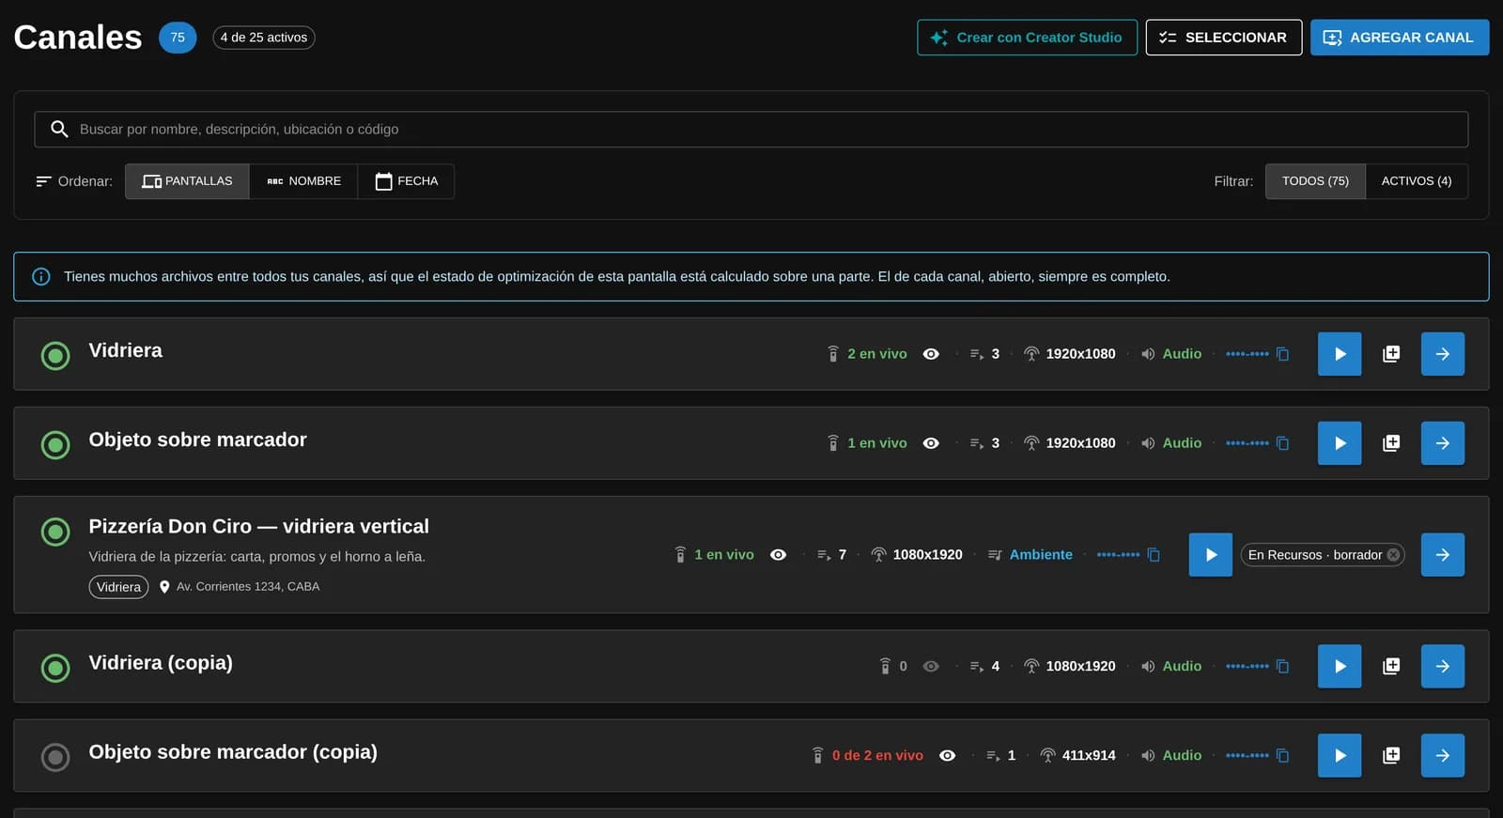
Task: Open Objeto sobre marcador (copia) arrow button
Action: [1443, 755]
